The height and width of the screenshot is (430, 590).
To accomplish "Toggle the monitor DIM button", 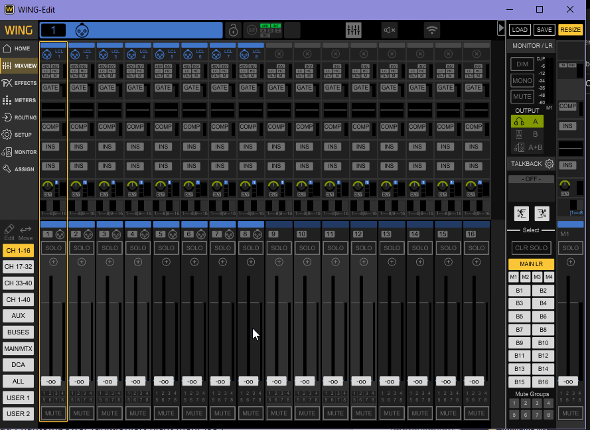I will (522, 64).
